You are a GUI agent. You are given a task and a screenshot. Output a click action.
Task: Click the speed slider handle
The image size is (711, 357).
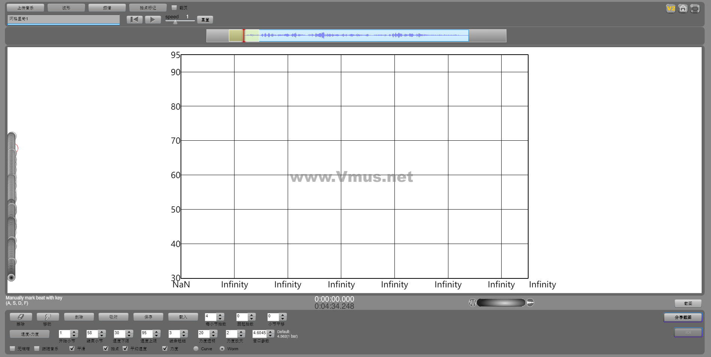[175, 22]
